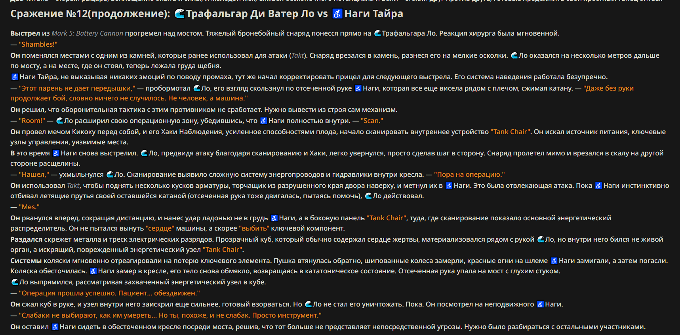Viewport: 680px width, 335px height.
Task: Click wheelchair emoji before 'Наги замигали, а затем погасли'
Action: tap(554, 261)
